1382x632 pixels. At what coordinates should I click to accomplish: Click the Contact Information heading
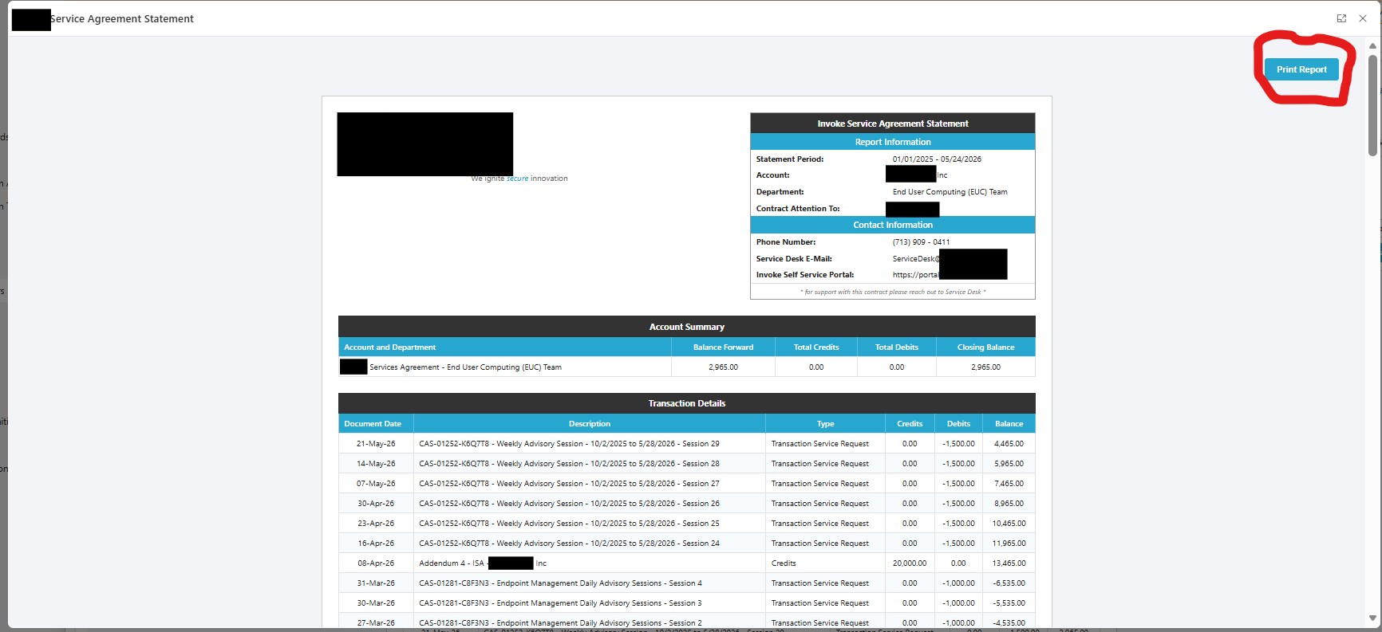[893, 225]
